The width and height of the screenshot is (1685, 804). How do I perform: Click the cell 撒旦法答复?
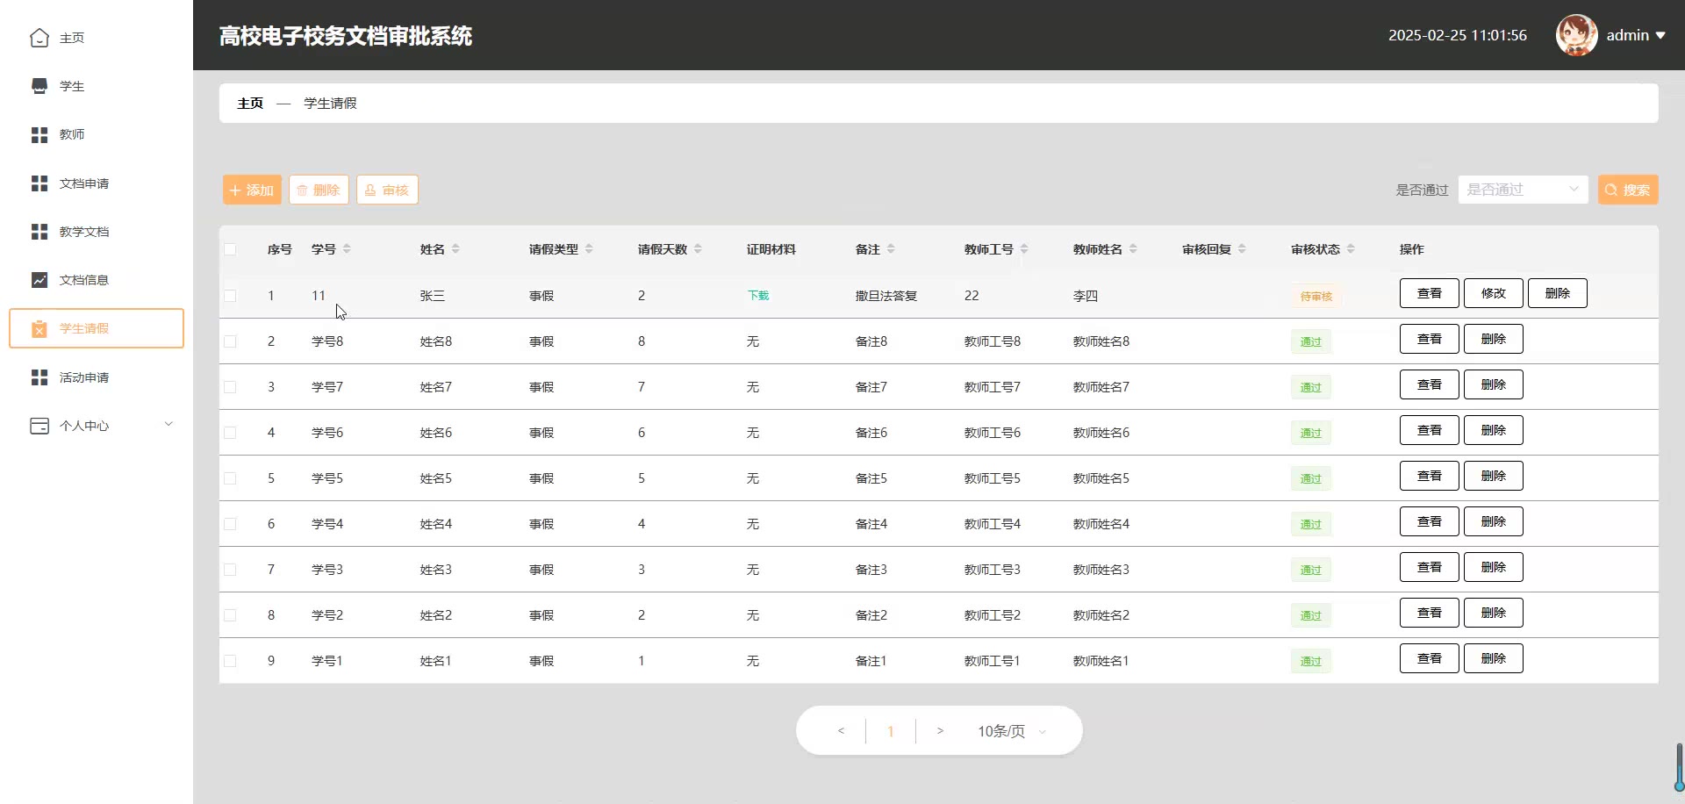click(886, 296)
